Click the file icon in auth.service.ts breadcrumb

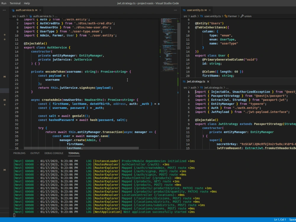pos(30,16)
